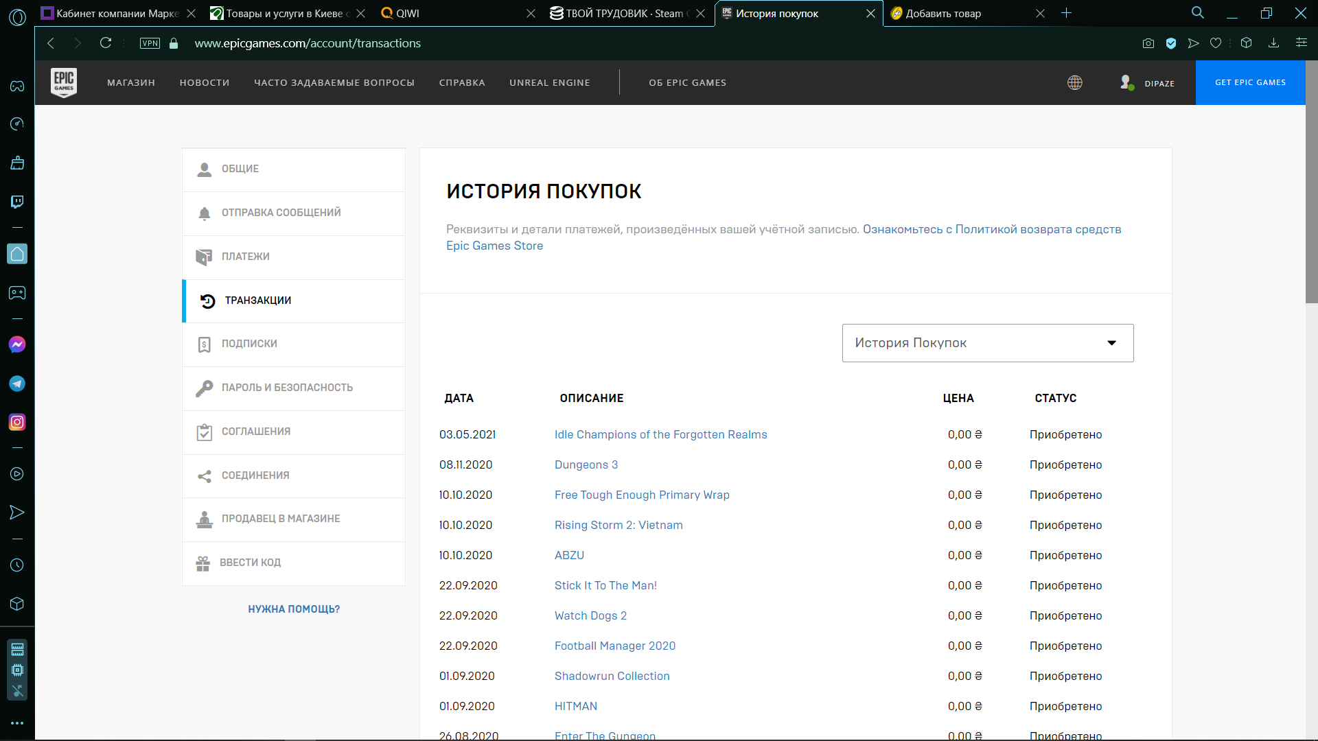Select СОГЛАШЕНИЯ in account sidebar

[294, 432]
